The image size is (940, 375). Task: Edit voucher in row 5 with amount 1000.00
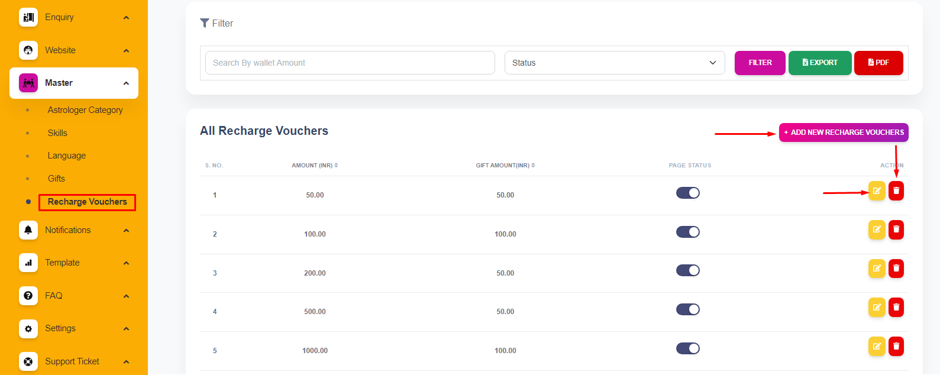(877, 347)
